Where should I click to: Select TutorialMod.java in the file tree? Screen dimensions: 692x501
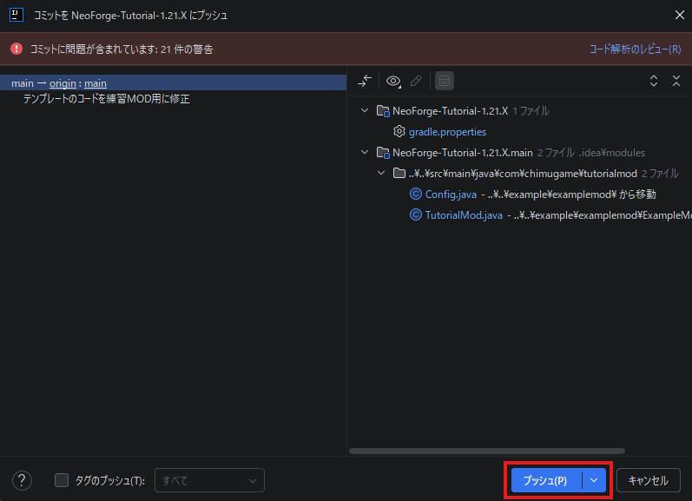click(463, 215)
